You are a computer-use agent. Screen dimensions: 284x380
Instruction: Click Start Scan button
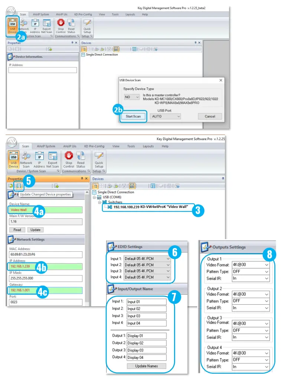pyautogui.click(x=133, y=116)
